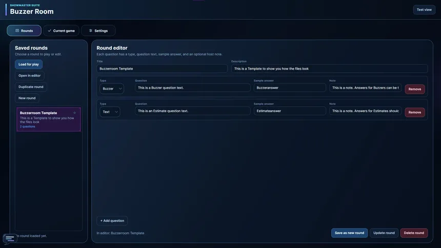Click the 'Round editor' heading
Screen dimensions: 441x248
(112, 48)
